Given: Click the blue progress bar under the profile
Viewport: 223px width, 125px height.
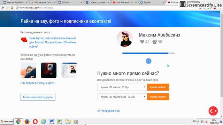Looking at the screenshot, I should click(148, 53).
